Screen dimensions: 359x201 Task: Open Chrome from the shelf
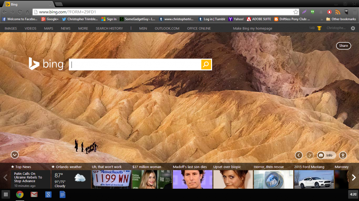[20, 194]
